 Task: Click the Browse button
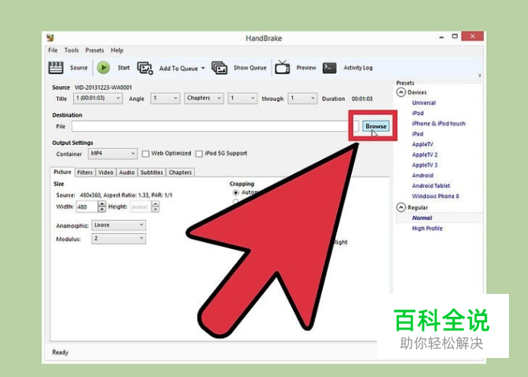(376, 126)
